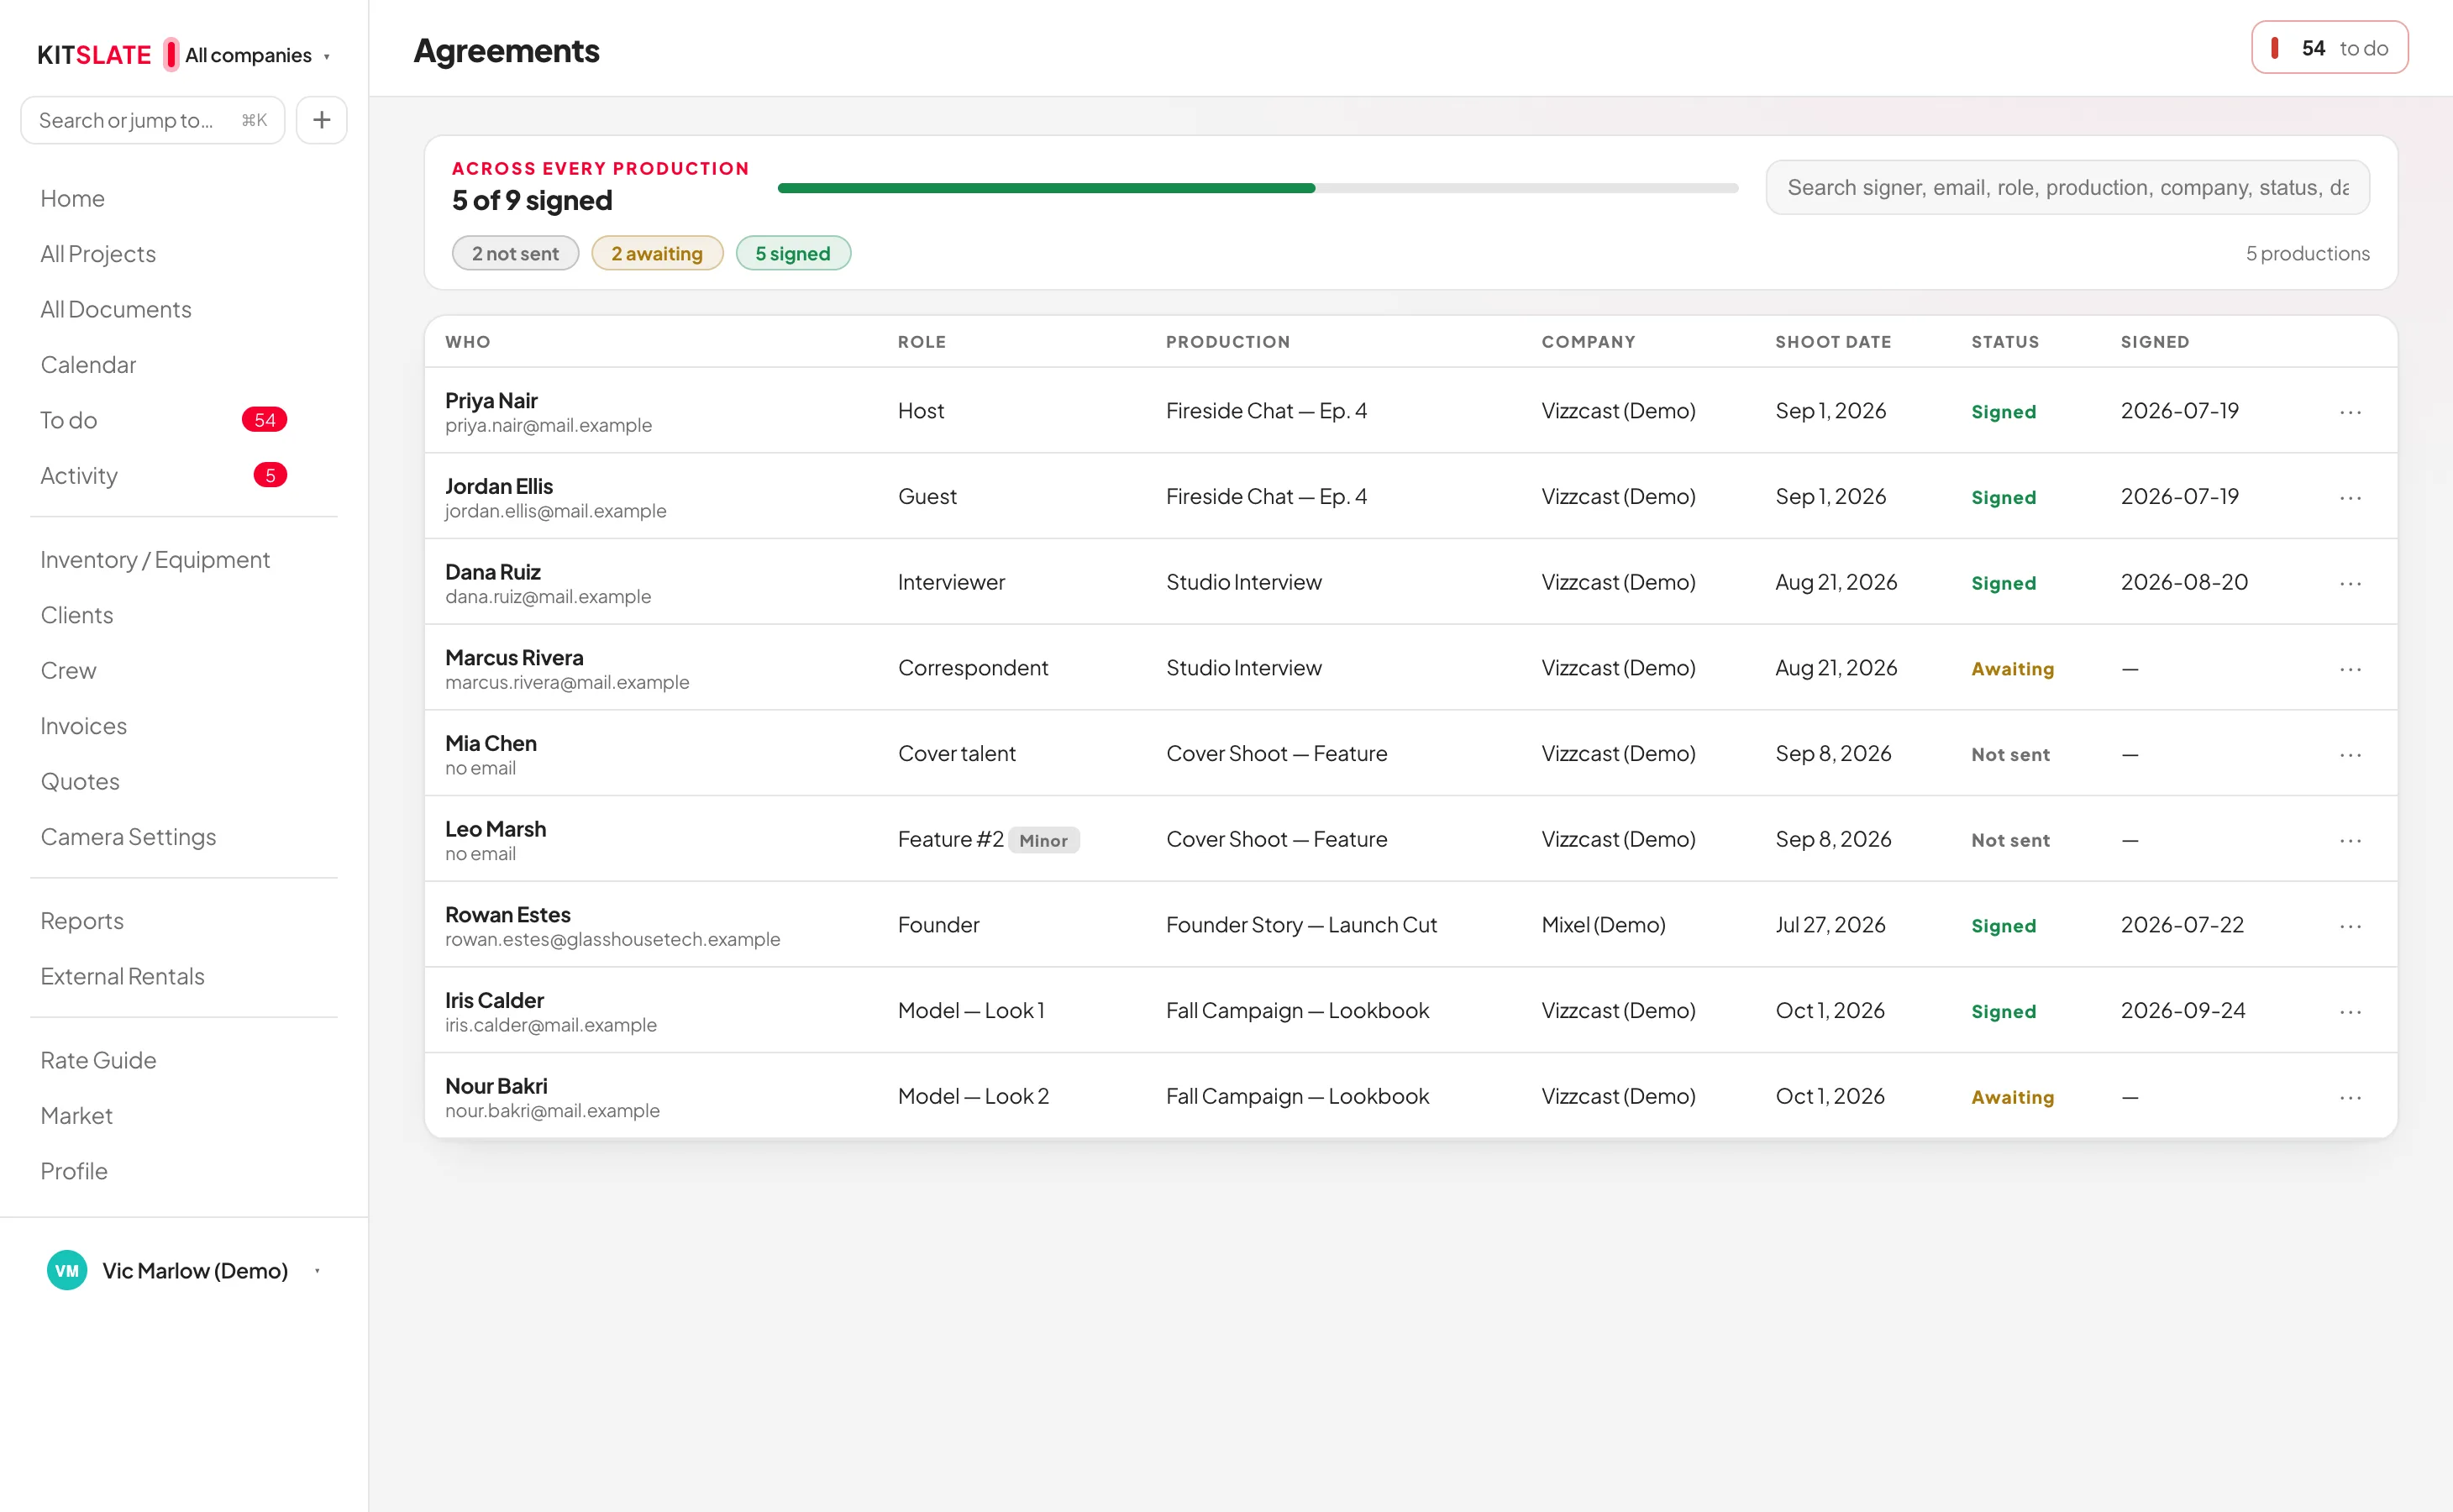This screenshot has width=2453, height=1512.
Task: Expand the All companies switcher
Action: pos(258,56)
